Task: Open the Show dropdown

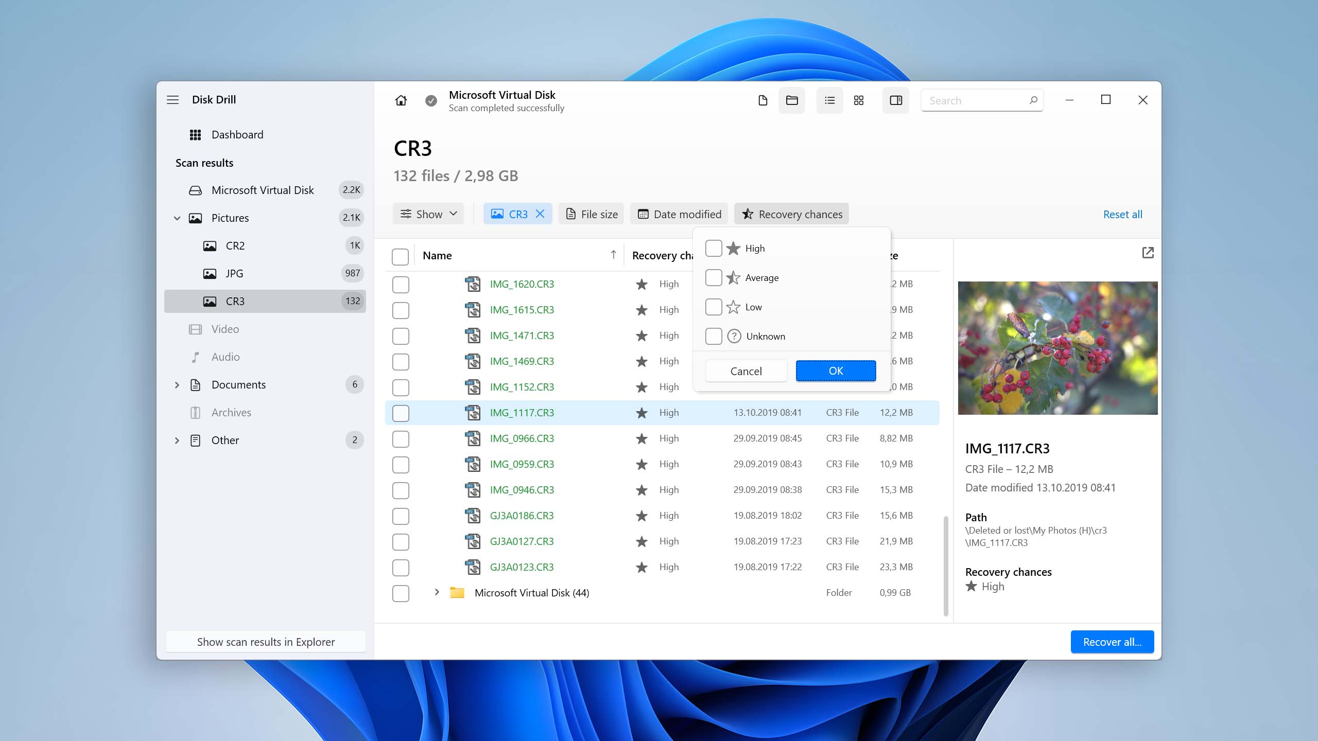Action: 428,214
